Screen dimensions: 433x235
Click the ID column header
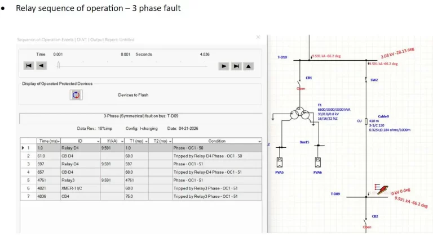click(81, 141)
